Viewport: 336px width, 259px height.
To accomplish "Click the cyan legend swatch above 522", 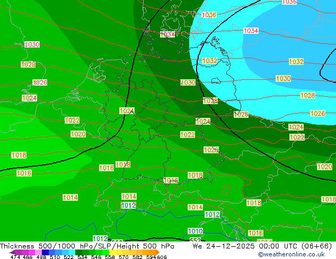I will pyautogui.click(x=72, y=252).
